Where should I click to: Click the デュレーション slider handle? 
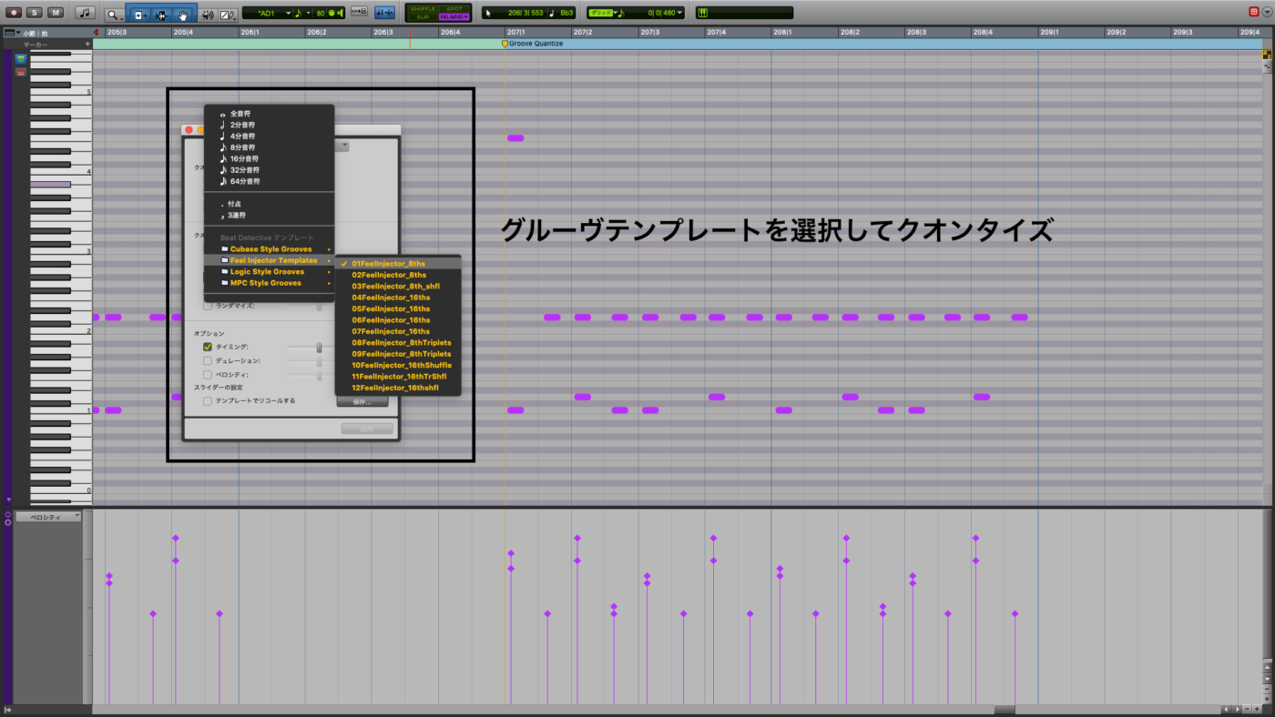point(319,361)
